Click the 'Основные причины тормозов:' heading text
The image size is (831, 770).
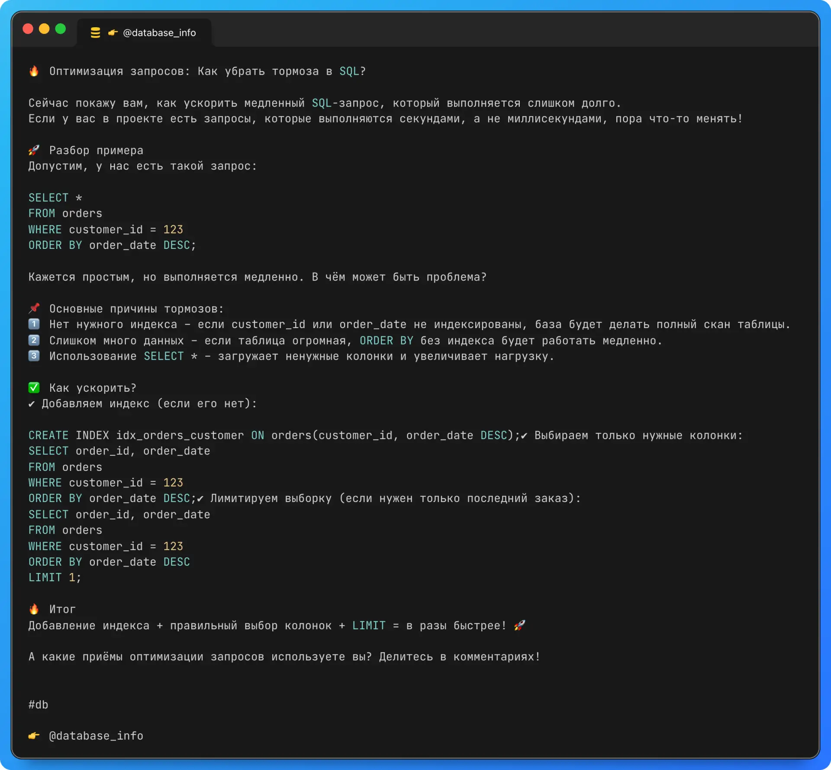(x=136, y=309)
